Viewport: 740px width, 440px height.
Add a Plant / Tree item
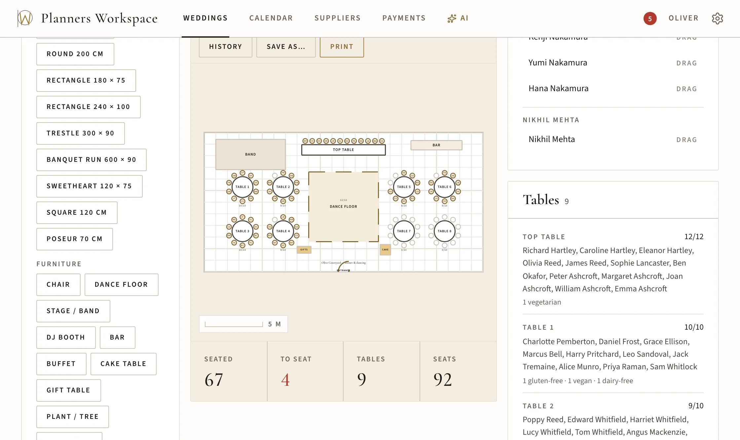coord(73,417)
